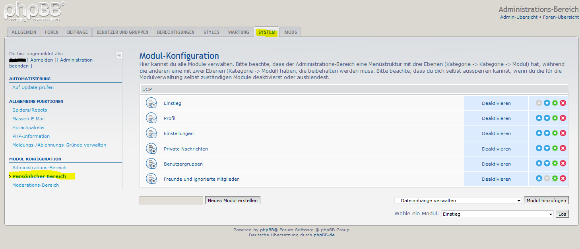Screen dimensions: 580x249
Task: Open the Profil module link
Action: [x=169, y=118]
